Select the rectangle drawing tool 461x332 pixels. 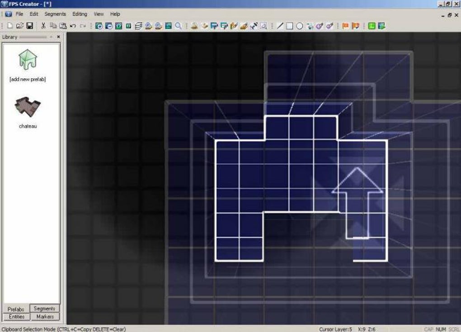290,26
